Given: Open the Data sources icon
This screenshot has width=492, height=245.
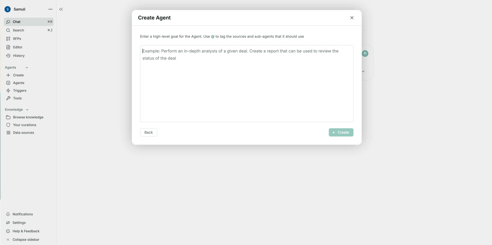Looking at the screenshot, I should 8,133.
